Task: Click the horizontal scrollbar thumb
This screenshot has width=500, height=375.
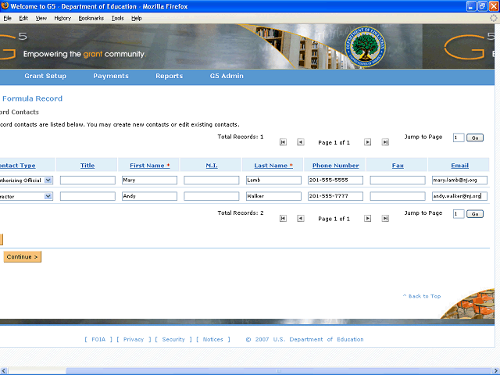Action: point(278,371)
